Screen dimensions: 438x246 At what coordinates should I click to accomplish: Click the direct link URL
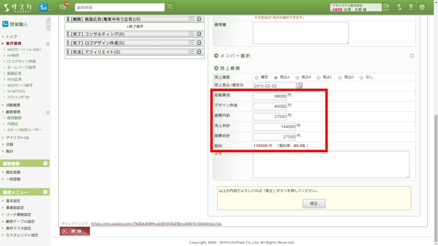pyautogui.click(x=156, y=224)
